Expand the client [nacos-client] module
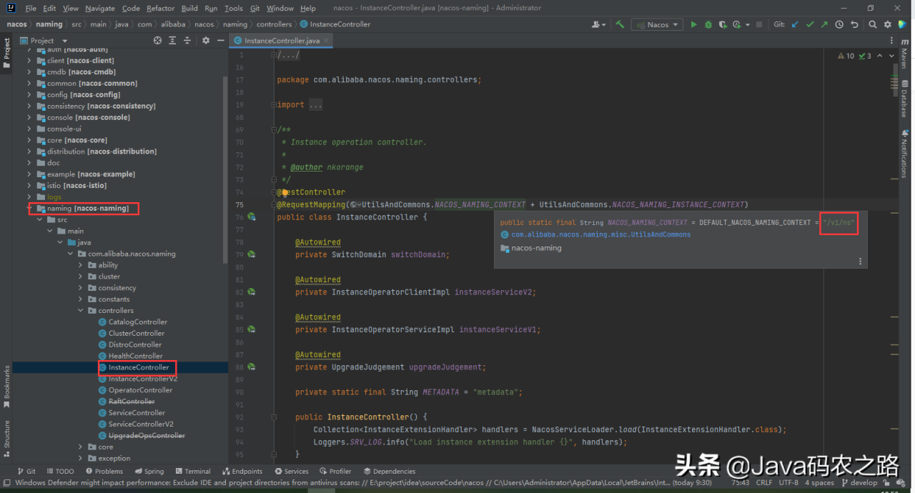The width and height of the screenshot is (915, 493). pos(30,61)
